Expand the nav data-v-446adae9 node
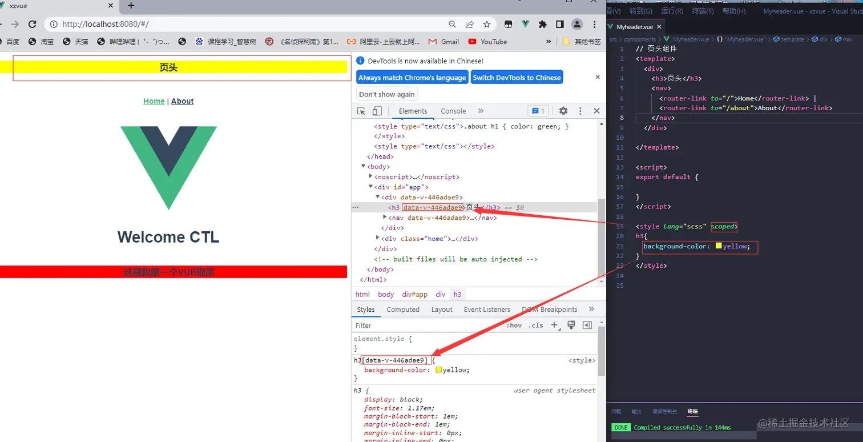Viewport: 863px width, 442px height. coord(384,217)
